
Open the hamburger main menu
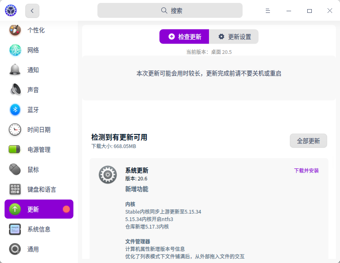click(x=268, y=11)
